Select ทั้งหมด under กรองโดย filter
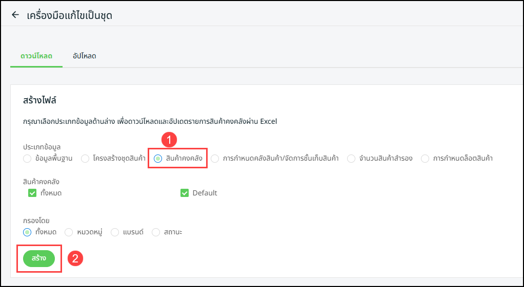 (x=27, y=232)
